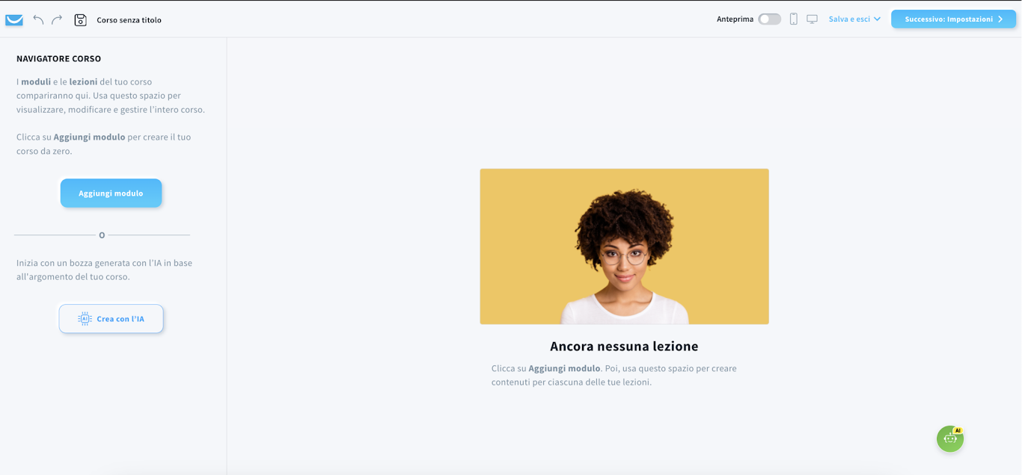Click the Aggiungi modulo button
1022x475 pixels.
coord(111,193)
